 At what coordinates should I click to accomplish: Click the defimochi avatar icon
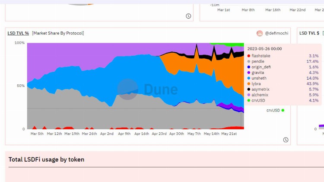(260, 33)
